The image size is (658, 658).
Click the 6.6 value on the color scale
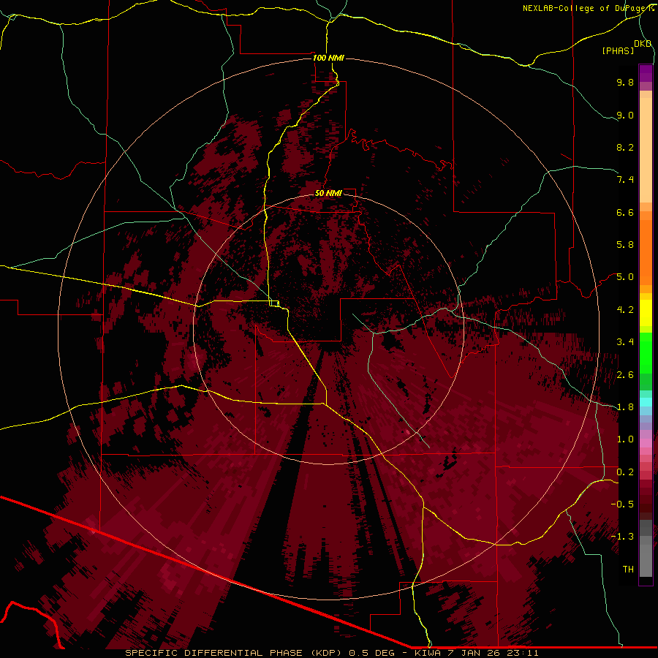pyautogui.click(x=625, y=212)
